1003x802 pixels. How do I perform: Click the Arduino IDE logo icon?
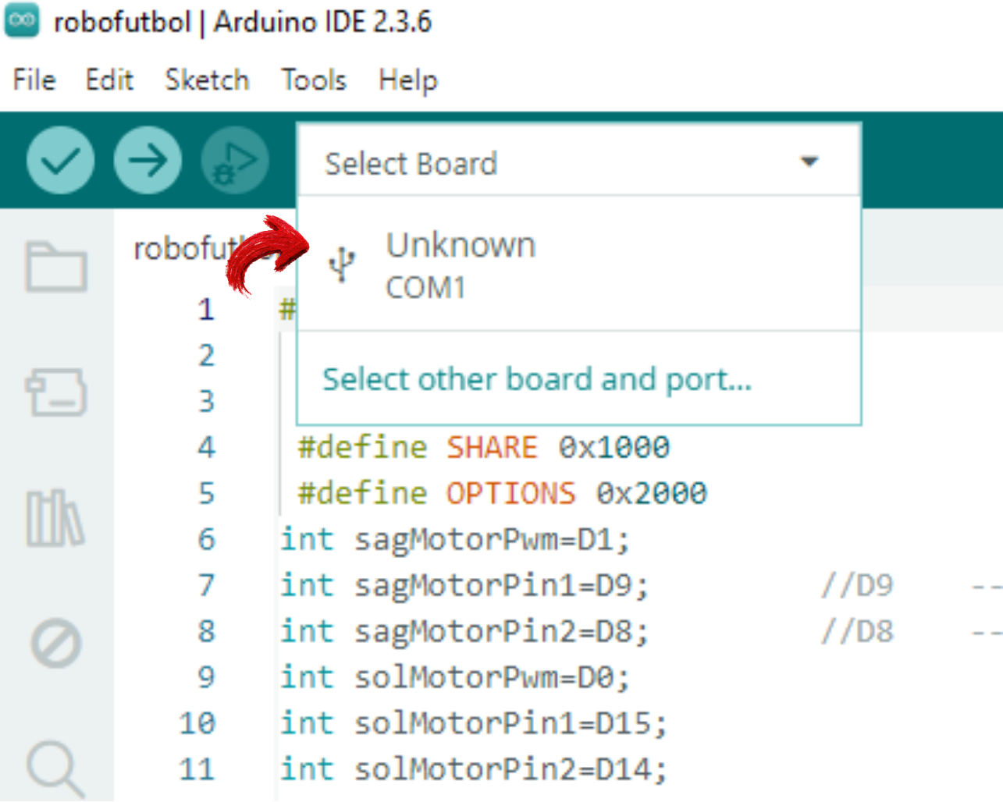click(22, 20)
